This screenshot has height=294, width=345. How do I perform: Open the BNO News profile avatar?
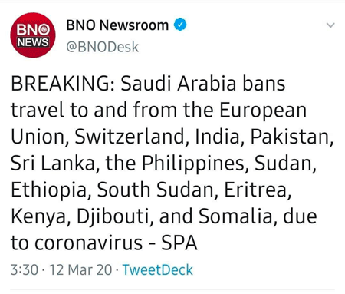pyautogui.click(x=33, y=35)
